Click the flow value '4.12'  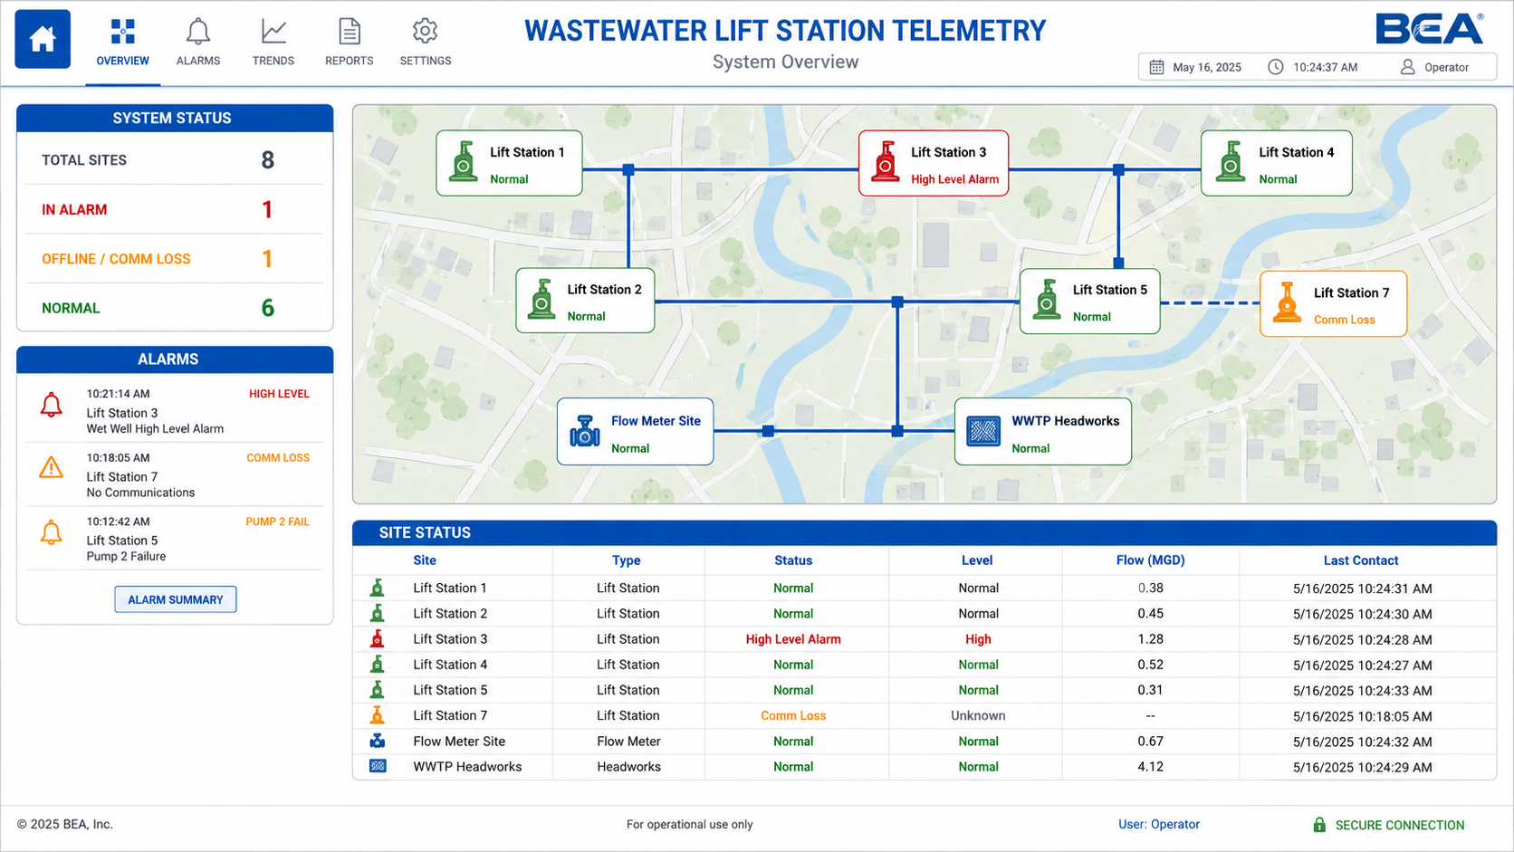1150,766
